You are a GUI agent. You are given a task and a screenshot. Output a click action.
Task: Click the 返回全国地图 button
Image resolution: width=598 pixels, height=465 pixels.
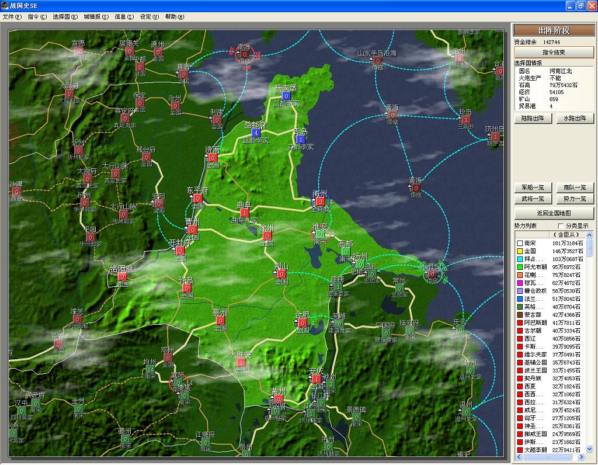tap(554, 213)
